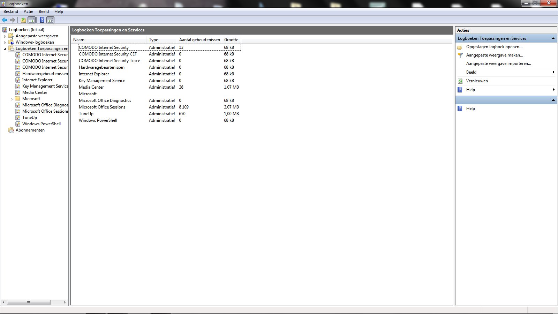Click the Internet Explorer log icon in tree

[x=18, y=80]
